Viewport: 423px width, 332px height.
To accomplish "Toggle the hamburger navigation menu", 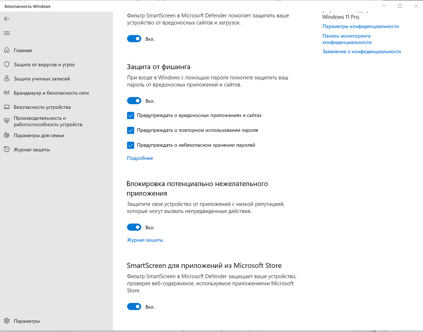I will 7,33.
